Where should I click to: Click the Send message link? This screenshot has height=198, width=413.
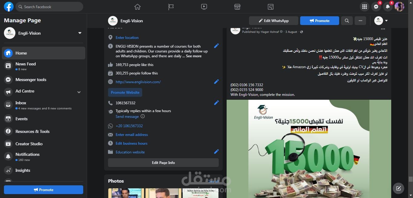127,117
